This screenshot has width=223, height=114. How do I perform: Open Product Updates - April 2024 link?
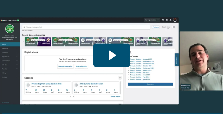(140, 79)
